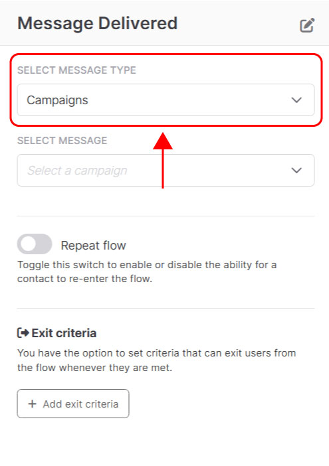
Task: Click the exit arrow icon beside Exit criteria
Action: tap(23, 333)
